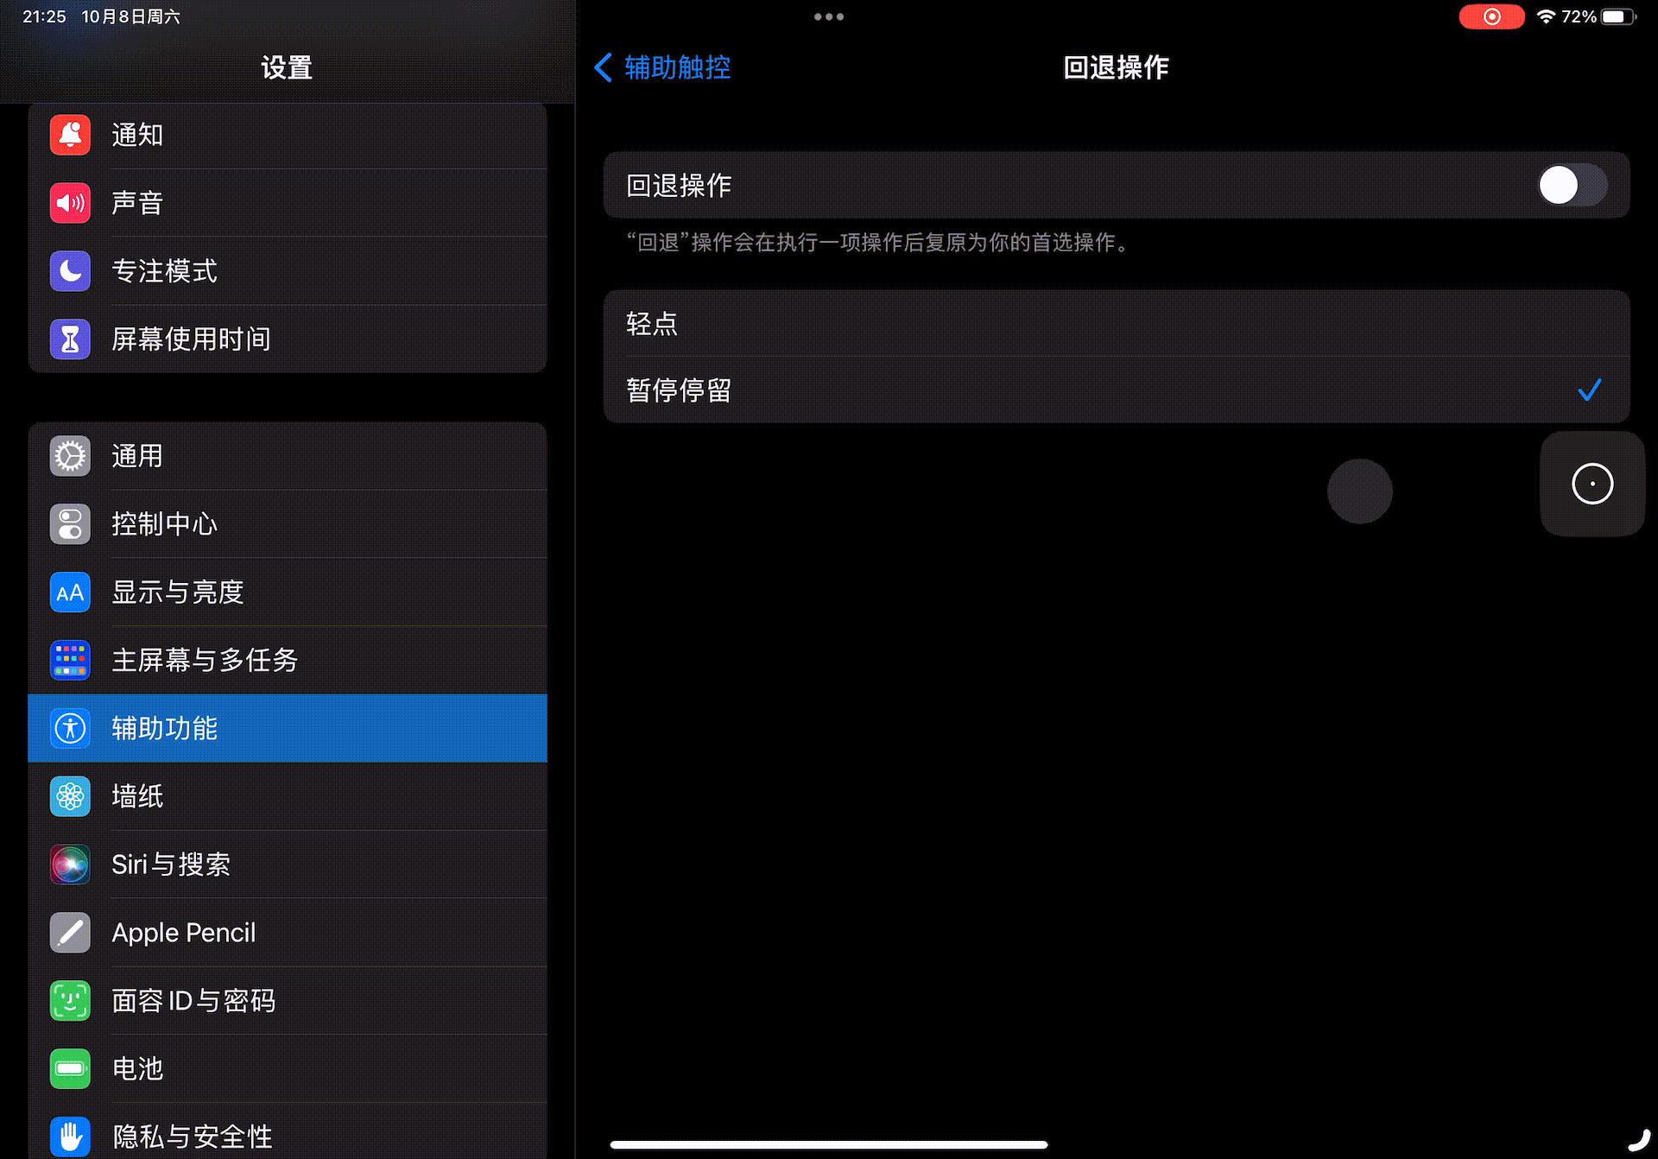The width and height of the screenshot is (1658, 1159).
Task: Open 通用 settings menu
Action: pyautogui.click(x=288, y=456)
